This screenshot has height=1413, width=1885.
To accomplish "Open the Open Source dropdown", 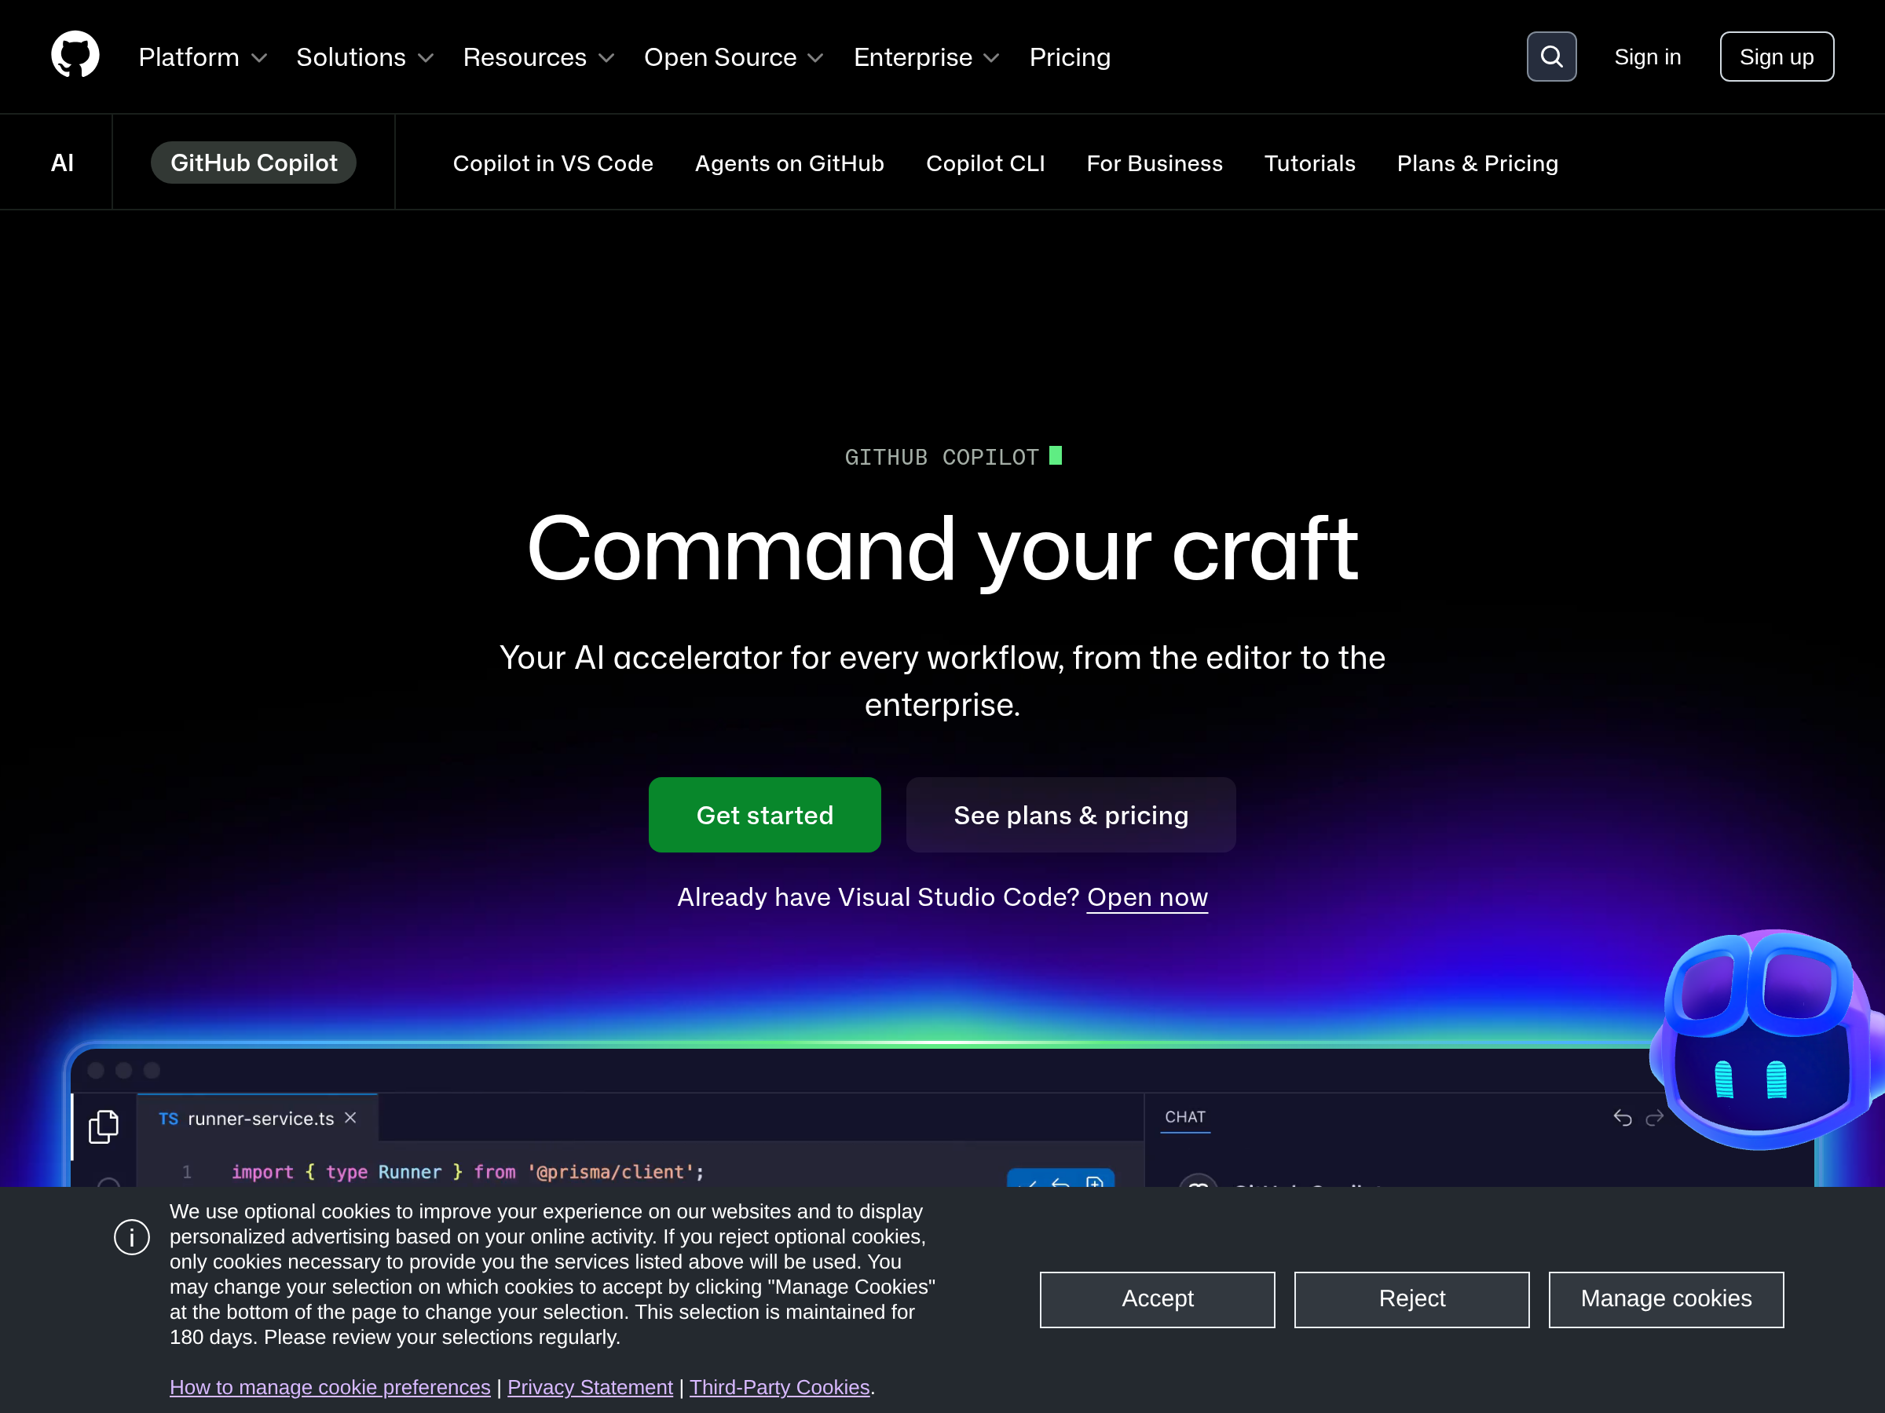I will click(734, 57).
